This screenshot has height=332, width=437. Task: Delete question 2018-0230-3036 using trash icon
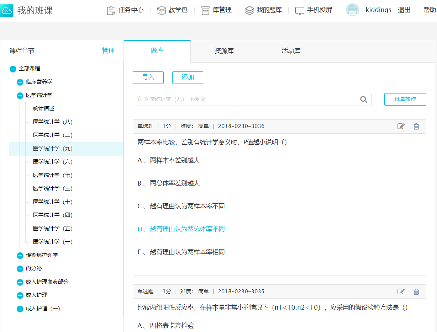(416, 126)
